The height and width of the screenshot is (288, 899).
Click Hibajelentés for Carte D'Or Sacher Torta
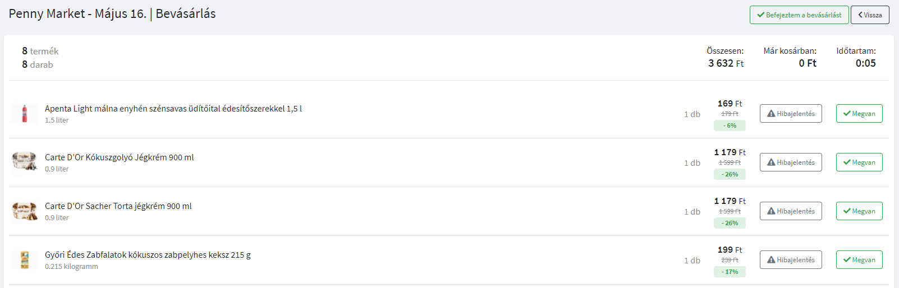tap(791, 211)
